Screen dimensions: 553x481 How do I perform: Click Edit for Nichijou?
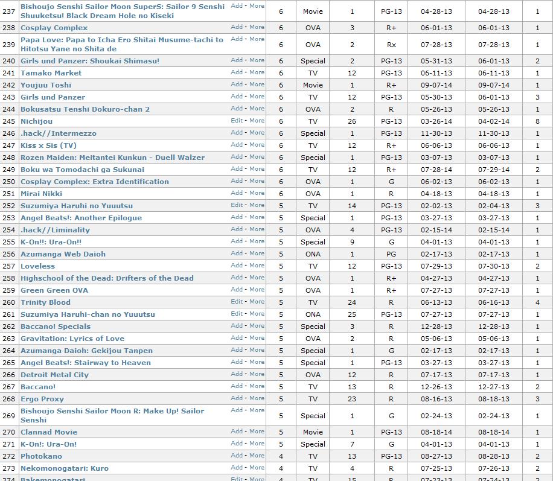237,121
